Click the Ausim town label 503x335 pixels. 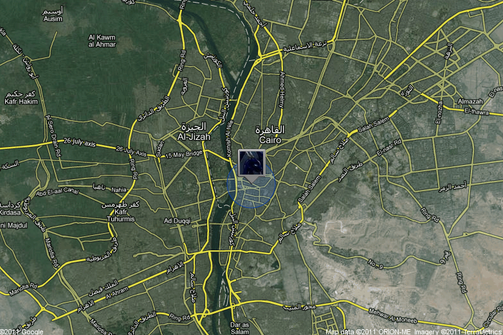click(x=51, y=18)
